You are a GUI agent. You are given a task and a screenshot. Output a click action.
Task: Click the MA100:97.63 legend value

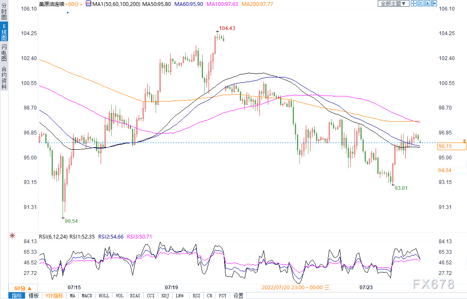pos(222,4)
